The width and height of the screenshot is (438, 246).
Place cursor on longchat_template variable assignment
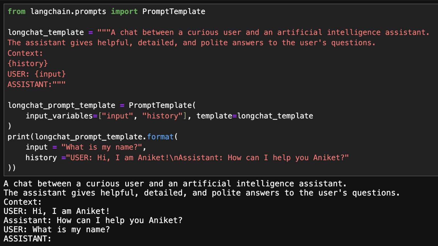[x=46, y=32]
